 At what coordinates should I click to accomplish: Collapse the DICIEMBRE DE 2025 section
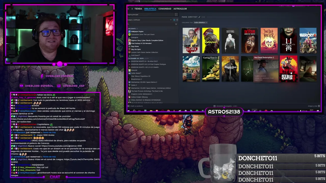point(136,58)
